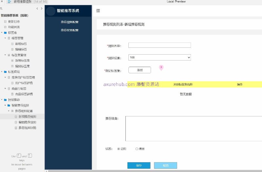The width and height of the screenshot is (262, 172).
Task: Click the 操作 column header
Action: [x=240, y=84]
